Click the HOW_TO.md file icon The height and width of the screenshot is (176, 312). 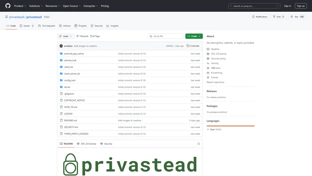[x=61, y=107]
